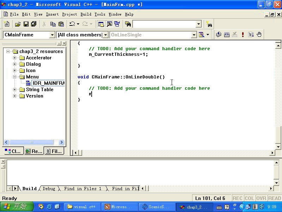Switch to the visual c++ taskbar window
This screenshot has height=212, width=282.
82,207
